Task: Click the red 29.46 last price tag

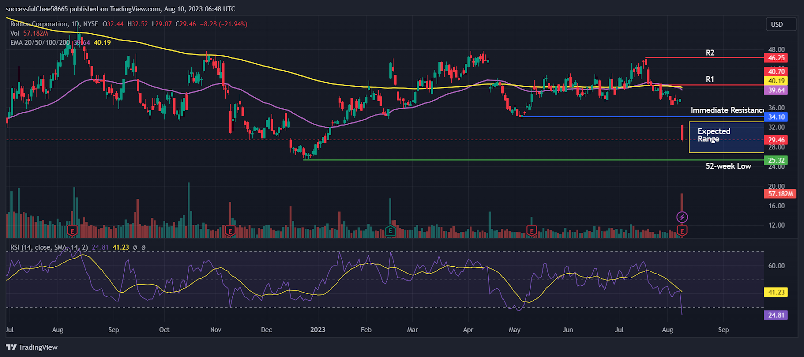Action: [776, 140]
